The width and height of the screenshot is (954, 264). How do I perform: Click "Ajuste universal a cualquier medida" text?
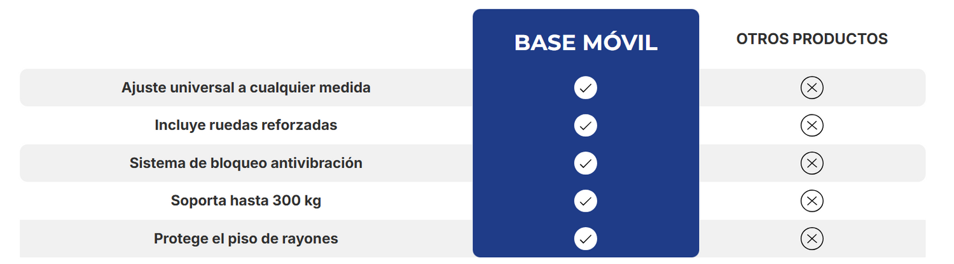click(x=245, y=87)
